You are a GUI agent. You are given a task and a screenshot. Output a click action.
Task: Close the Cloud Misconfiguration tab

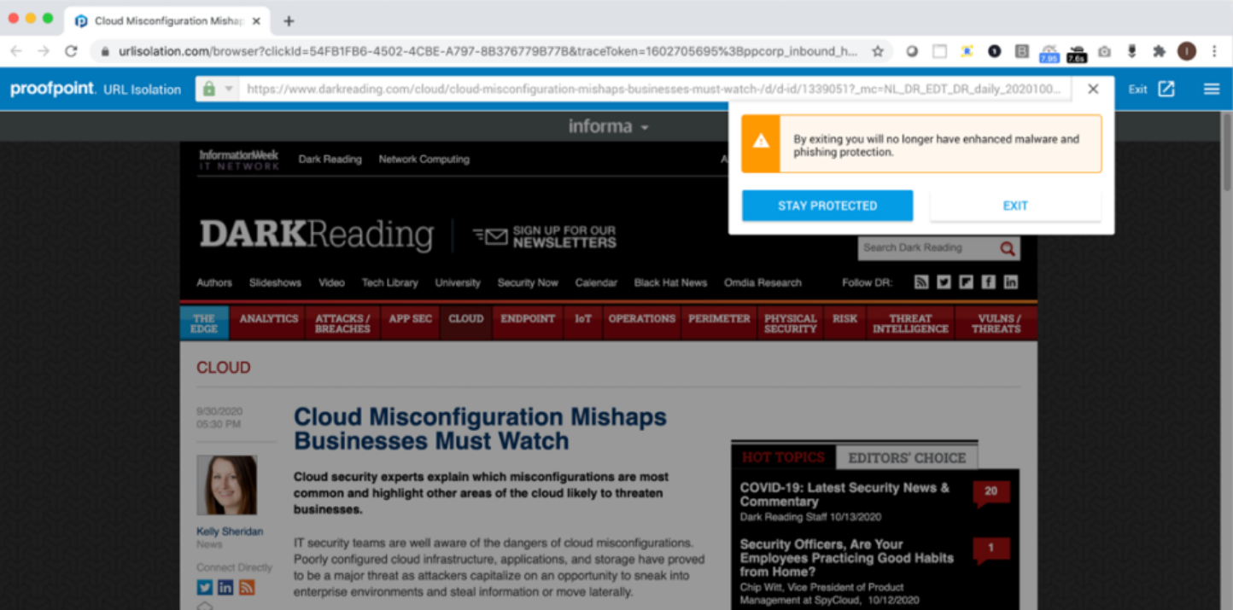click(x=256, y=20)
